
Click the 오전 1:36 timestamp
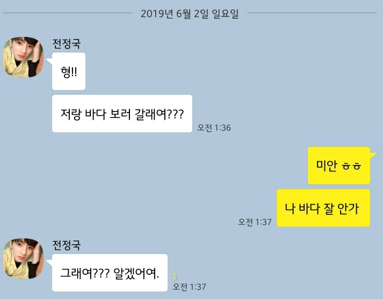pos(214,128)
